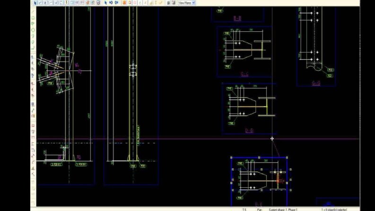Screen dimensions: 375x211
Task: Click '1 + 0 object(s) selected' status text
Action: [334, 210]
